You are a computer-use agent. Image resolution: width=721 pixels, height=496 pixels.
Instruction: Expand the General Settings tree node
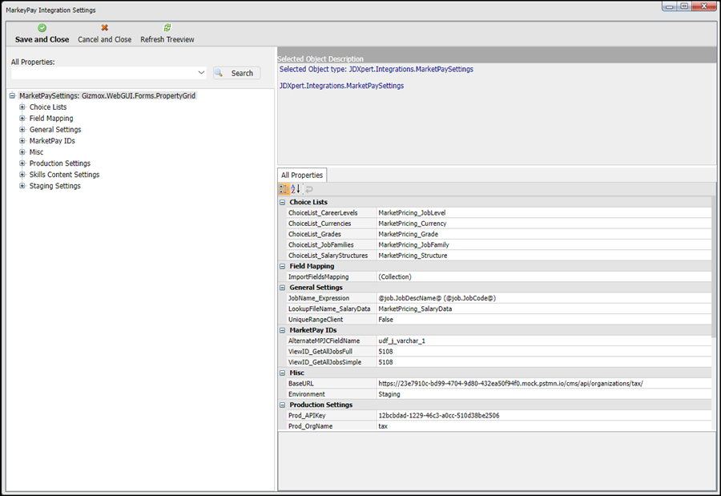pyautogui.click(x=22, y=129)
